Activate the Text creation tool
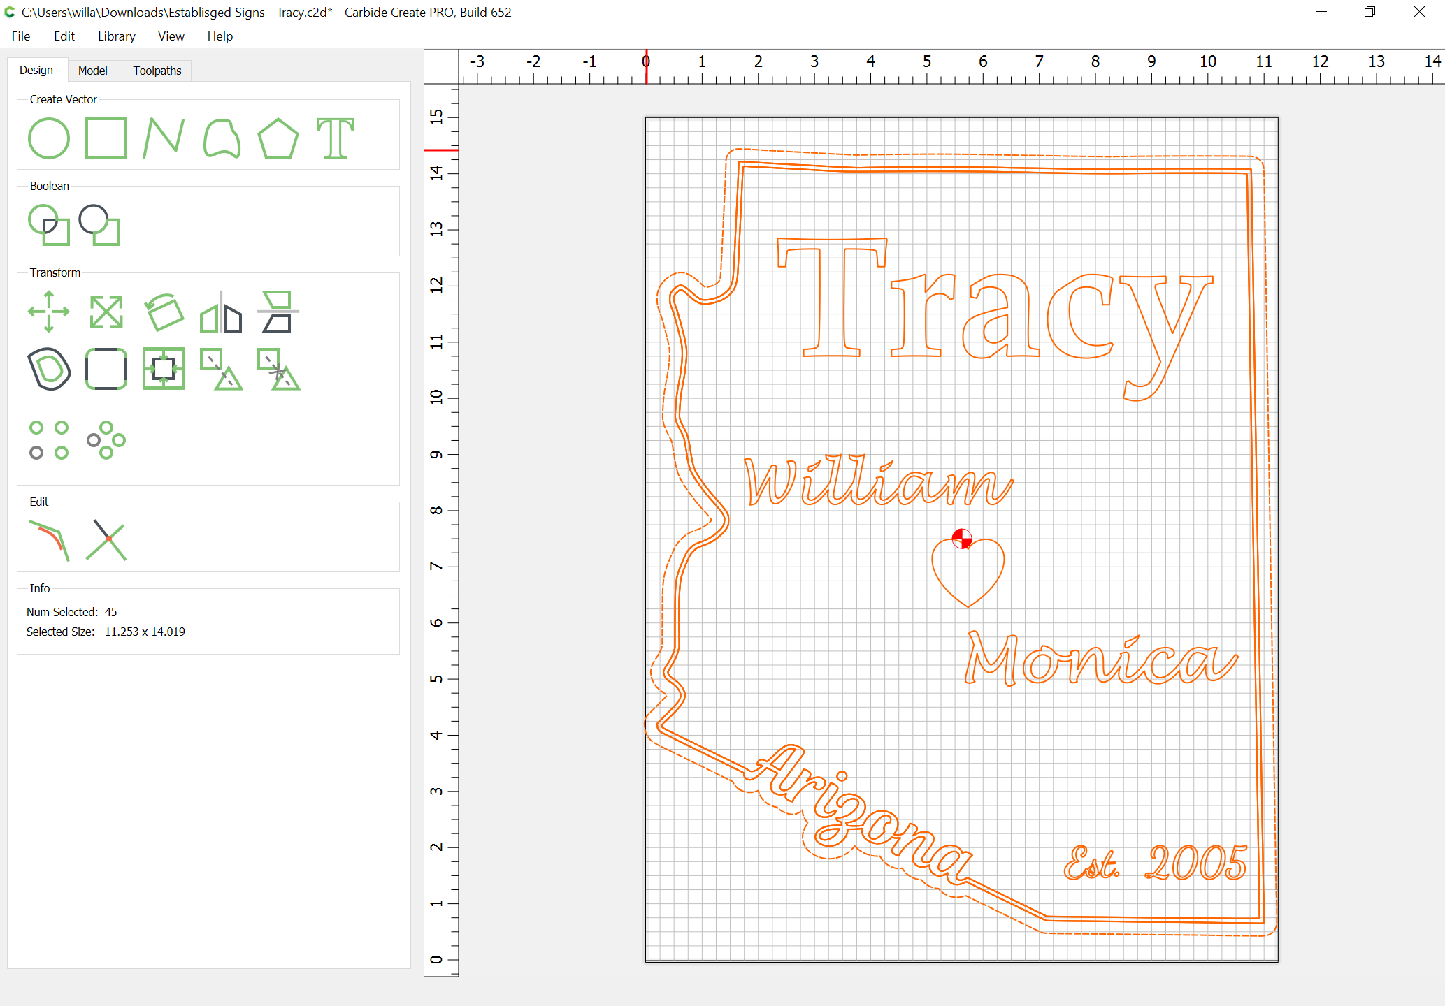Screen dimensions: 1445x1006 (x=336, y=138)
